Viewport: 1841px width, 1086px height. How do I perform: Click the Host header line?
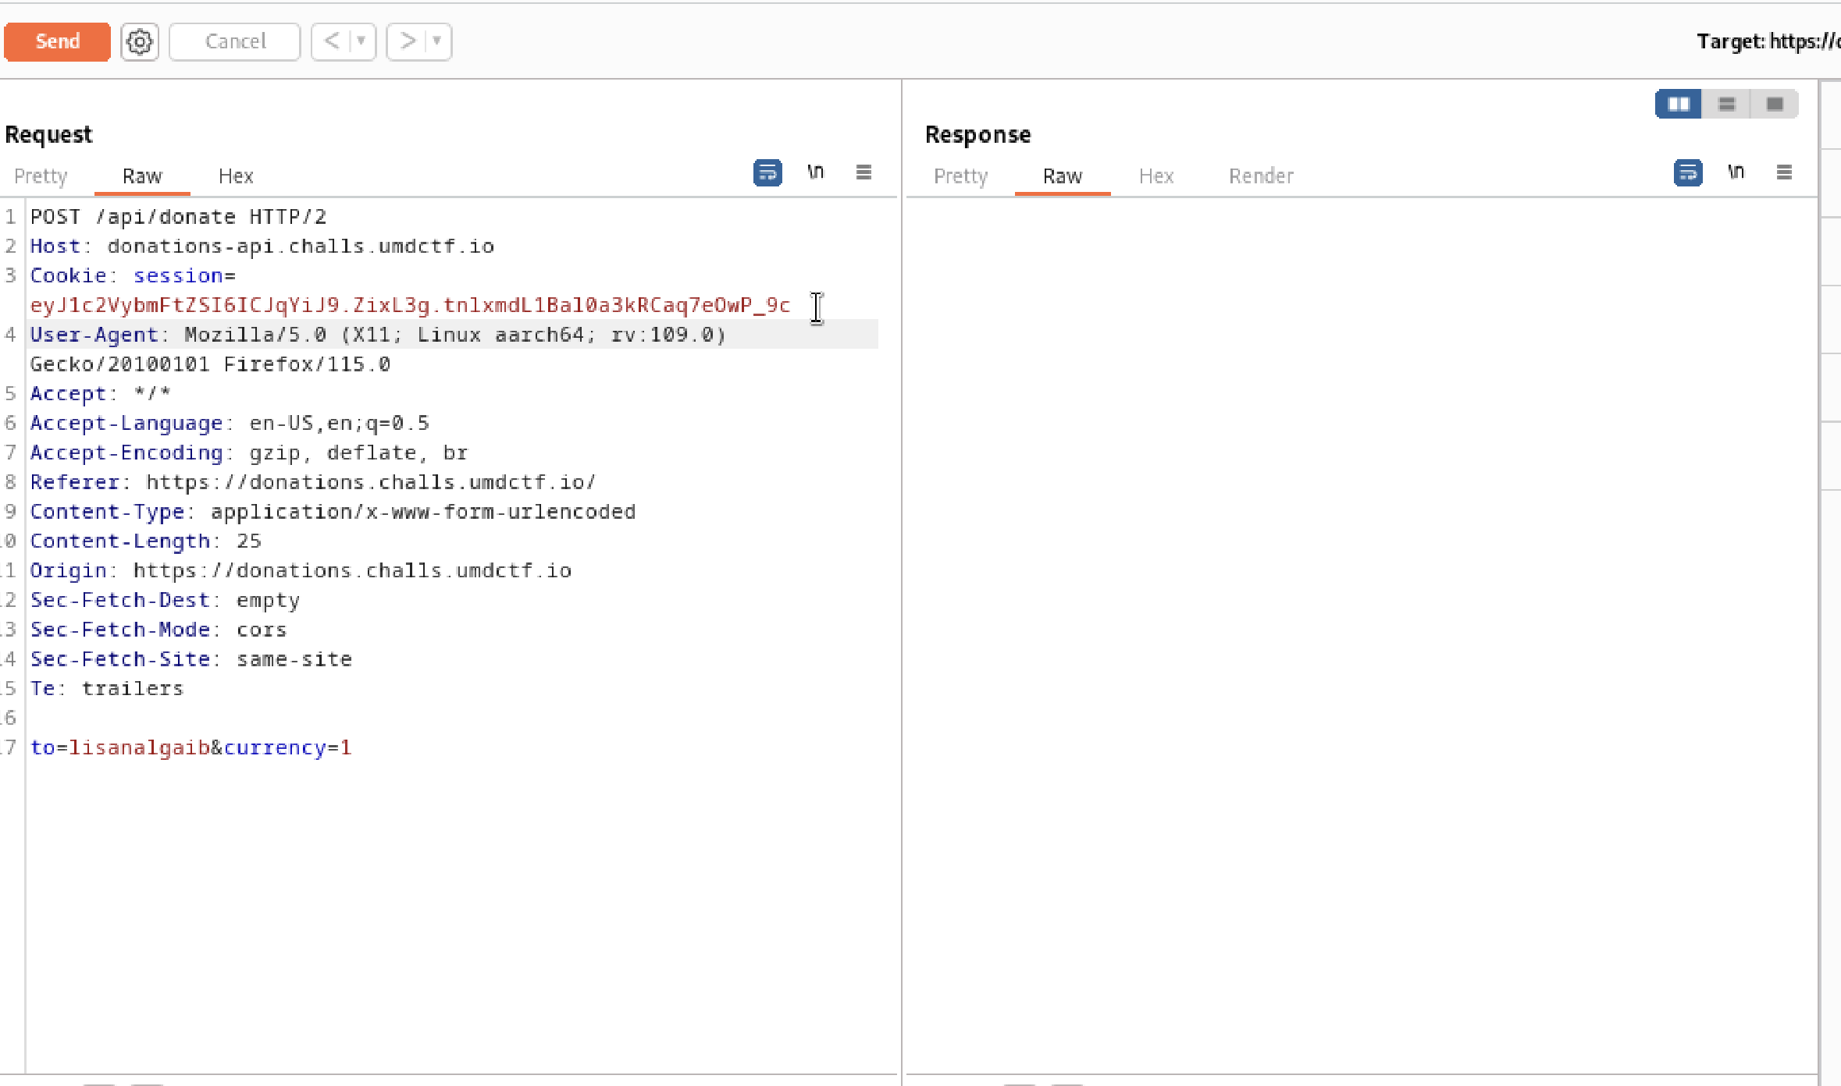tap(262, 247)
